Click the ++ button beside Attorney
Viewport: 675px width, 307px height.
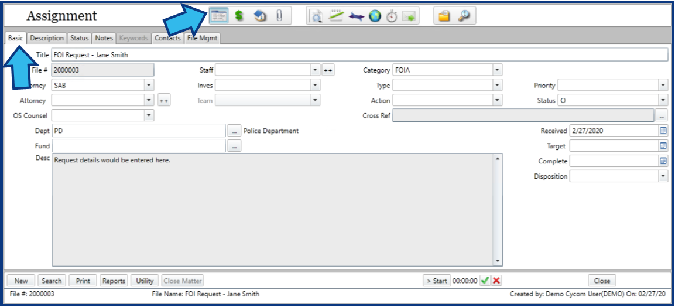coord(163,101)
